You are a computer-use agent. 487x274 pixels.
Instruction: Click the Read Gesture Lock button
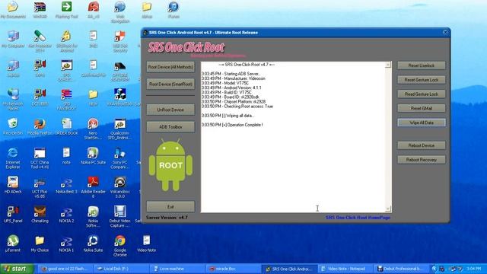point(422,94)
